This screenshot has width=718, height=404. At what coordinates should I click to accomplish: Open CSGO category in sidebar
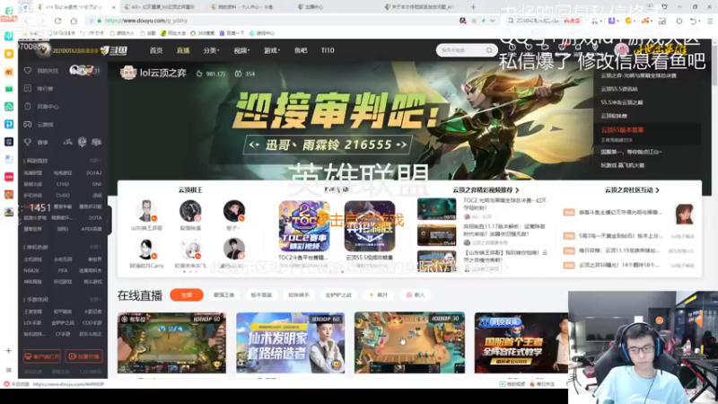pyautogui.click(x=63, y=195)
